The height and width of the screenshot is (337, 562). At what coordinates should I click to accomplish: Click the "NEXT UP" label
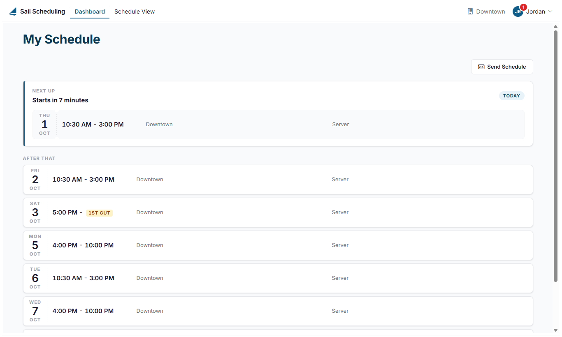[x=44, y=91]
